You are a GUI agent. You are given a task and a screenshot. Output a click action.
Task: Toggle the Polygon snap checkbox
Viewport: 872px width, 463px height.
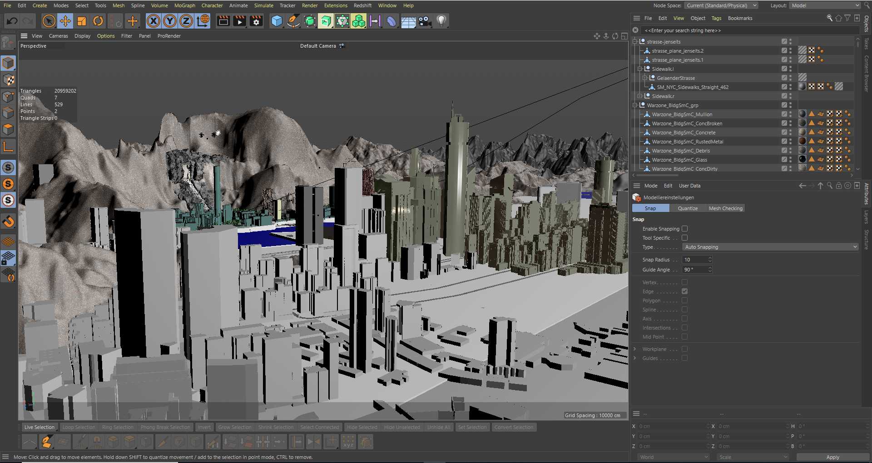[684, 300]
